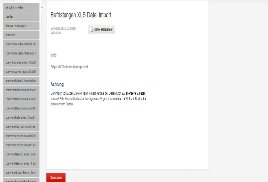Click the bold 'mehrere Minuten' text
268x182 pixels.
136,93
